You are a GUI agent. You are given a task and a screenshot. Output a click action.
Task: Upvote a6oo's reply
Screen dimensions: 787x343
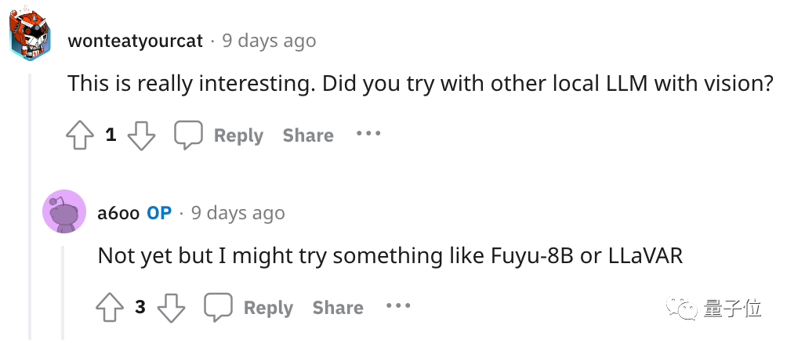pyautogui.click(x=110, y=307)
